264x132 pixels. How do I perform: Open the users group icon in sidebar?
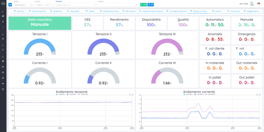click(3, 67)
